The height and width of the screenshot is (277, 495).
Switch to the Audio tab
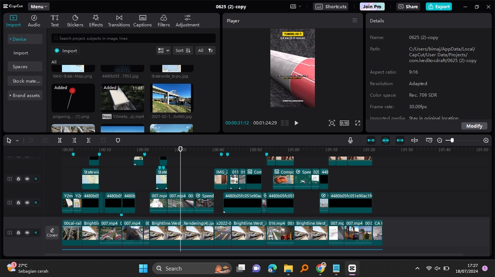coord(34,21)
